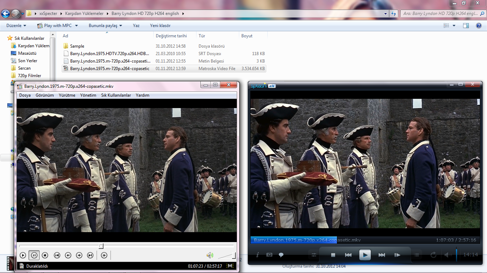Expand the Play with MPC dropdown arrow
The width and height of the screenshot is (487, 273).
pos(76,26)
